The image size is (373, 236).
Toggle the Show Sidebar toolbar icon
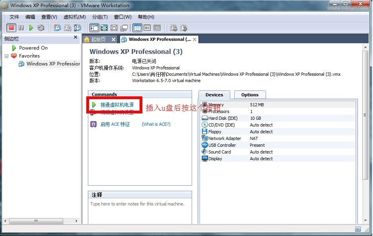pos(94,28)
